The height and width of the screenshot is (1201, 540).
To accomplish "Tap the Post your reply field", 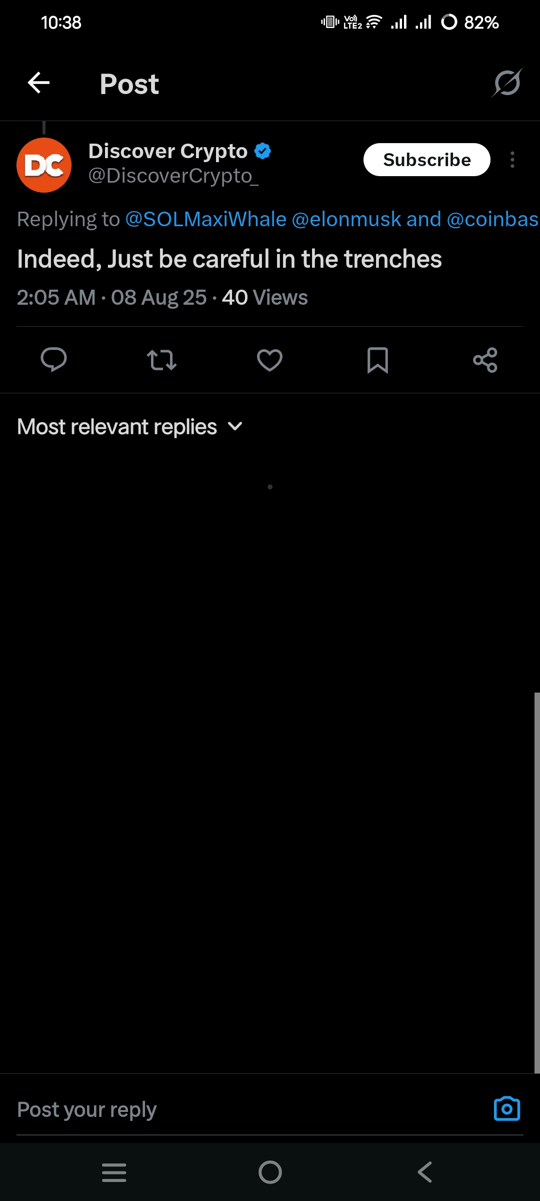I will click(x=240, y=1109).
